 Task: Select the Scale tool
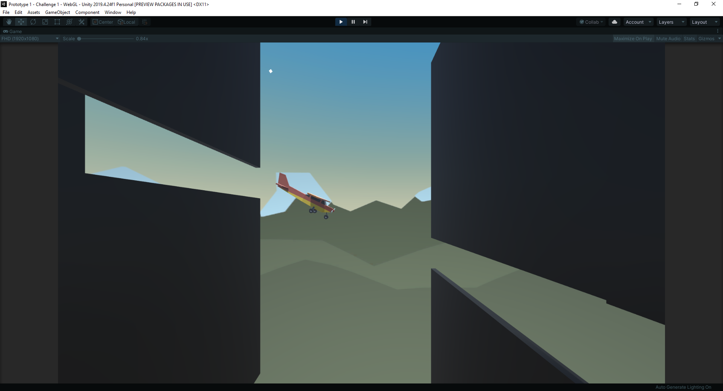click(x=45, y=22)
